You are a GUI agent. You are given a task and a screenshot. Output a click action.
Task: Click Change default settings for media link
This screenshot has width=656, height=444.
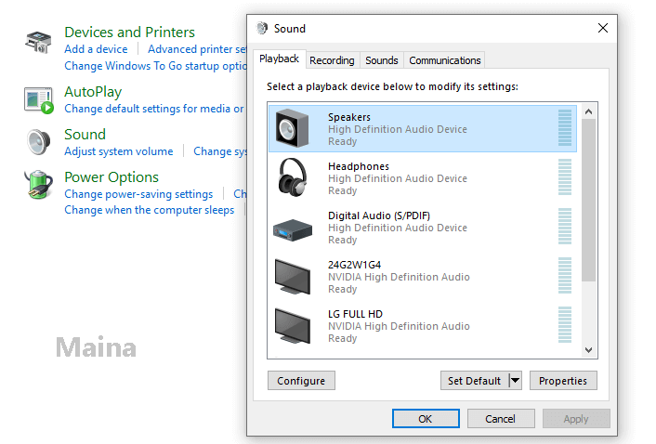point(154,109)
